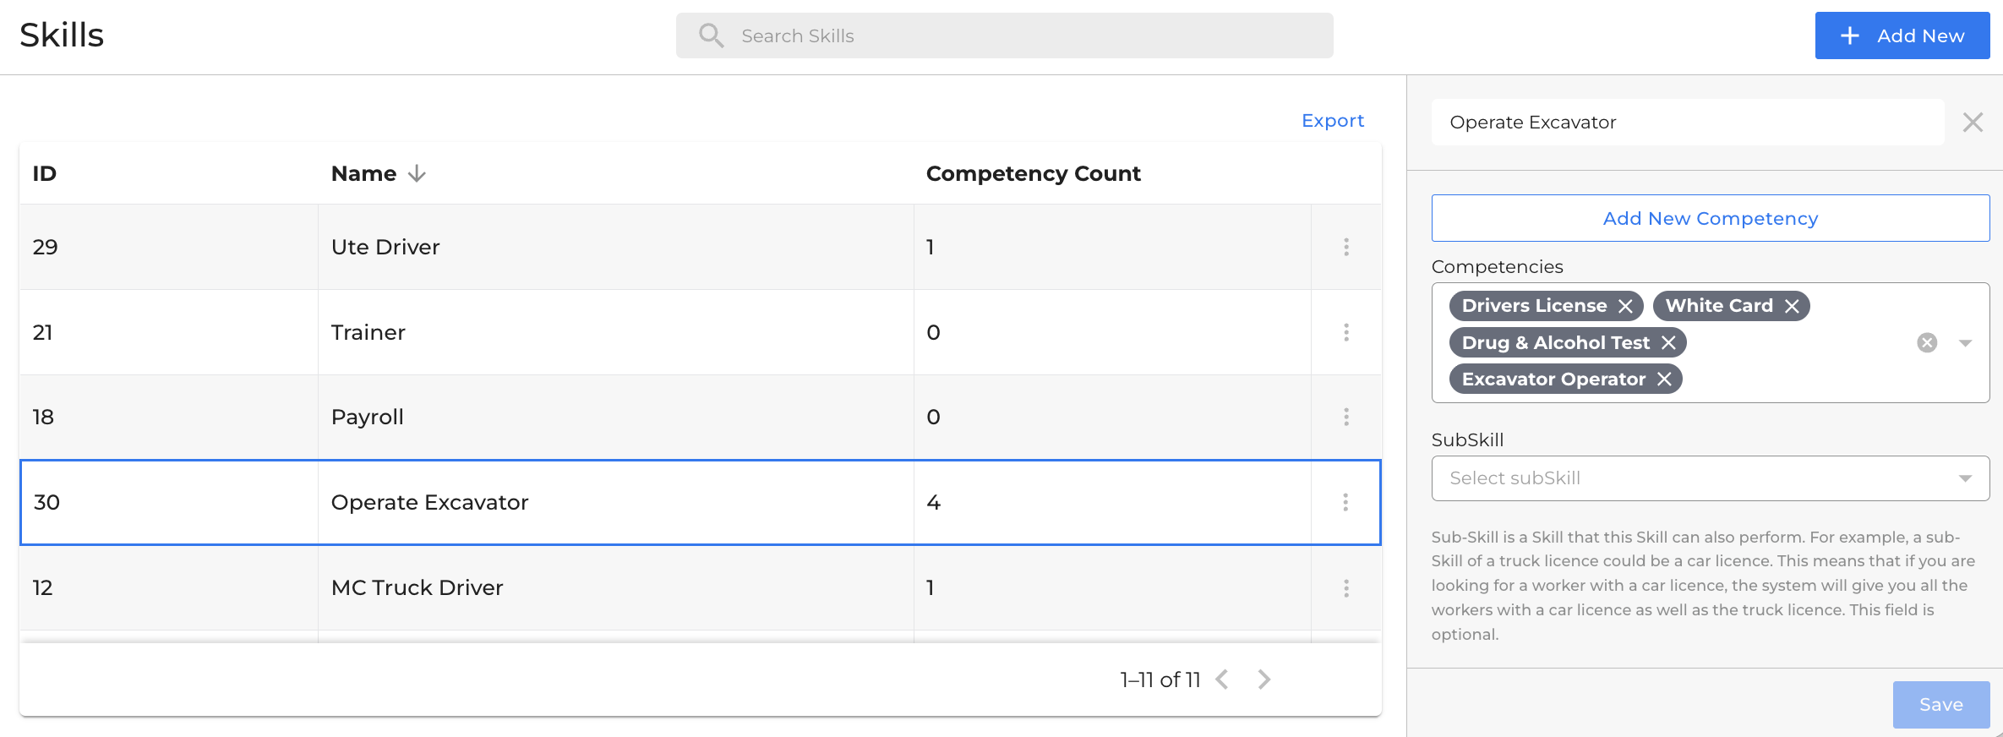Click the Add New button

(1902, 35)
